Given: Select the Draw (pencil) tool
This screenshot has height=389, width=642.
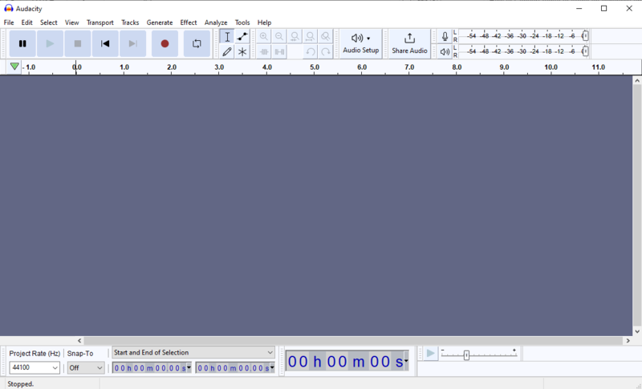Looking at the screenshot, I should 227,51.
